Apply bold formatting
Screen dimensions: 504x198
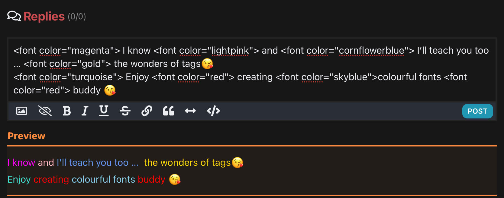pyautogui.click(x=66, y=111)
